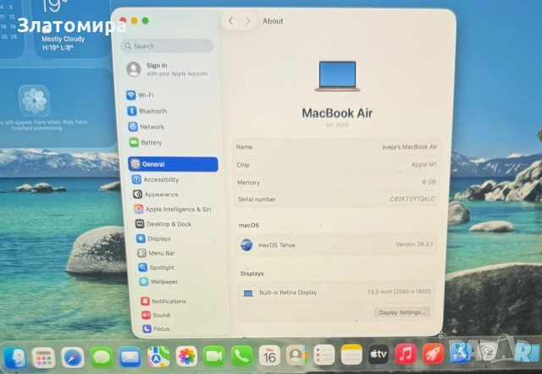Click the Weather widget Mostly Cloudy
Image resolution: width=542 pixels, height=374 pixels.
[71, 28]
